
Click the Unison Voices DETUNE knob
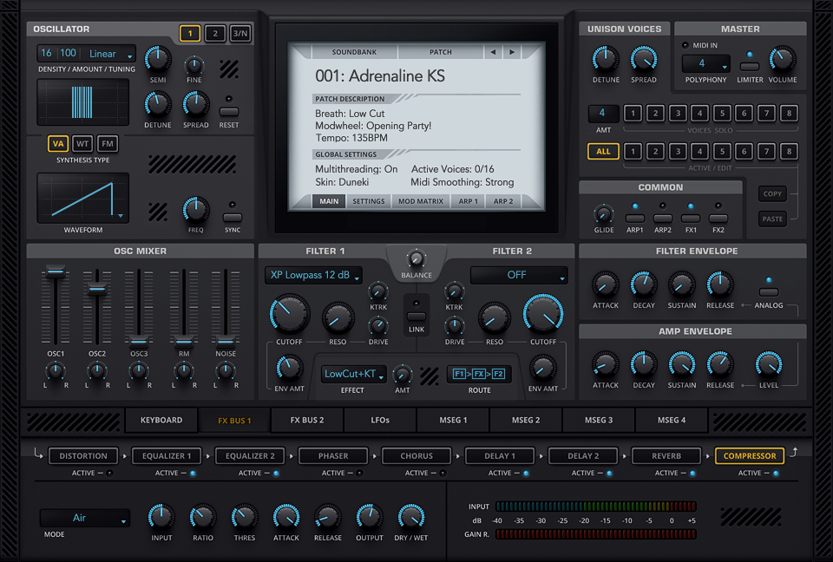[x=606, y=60]
